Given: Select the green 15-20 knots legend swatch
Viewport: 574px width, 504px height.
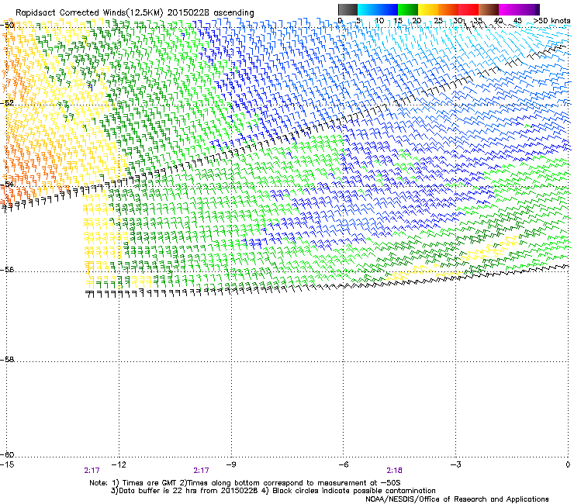Looking at the screenshot, I should [x=408, y=9].
